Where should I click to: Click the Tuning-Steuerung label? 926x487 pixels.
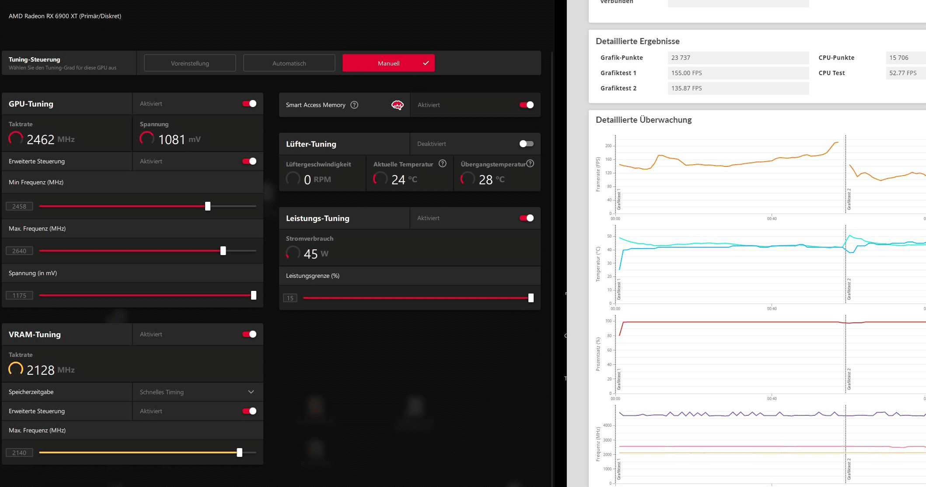pyautogui.click(x=35, y=59)
